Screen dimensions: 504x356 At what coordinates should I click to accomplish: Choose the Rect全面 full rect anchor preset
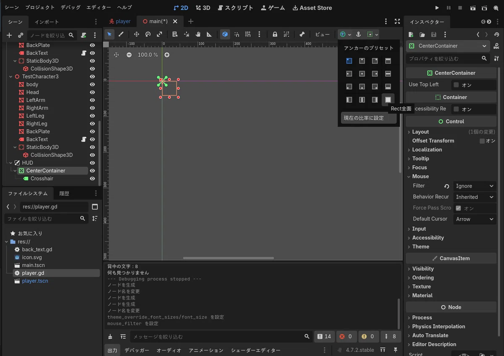tap(388, 99)
